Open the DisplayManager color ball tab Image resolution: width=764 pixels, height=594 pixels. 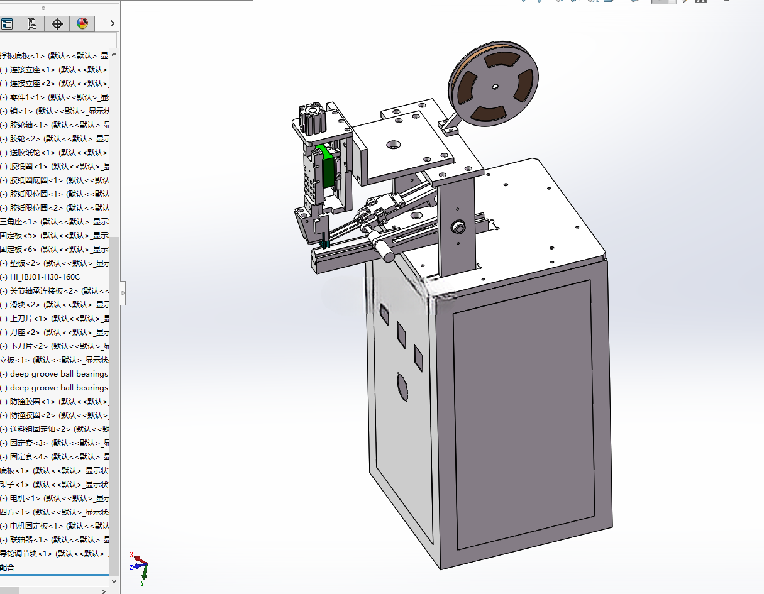82,24
